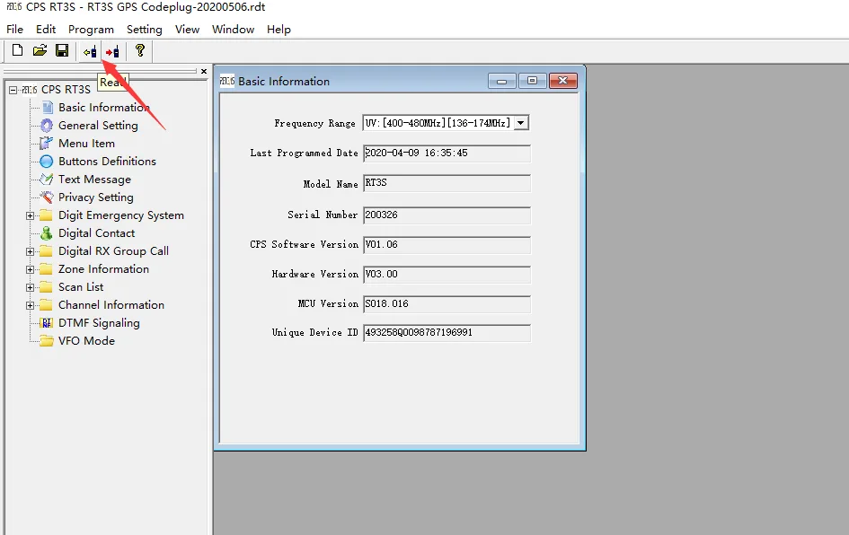Click the Hardware Version field

[x=447, y=275]
